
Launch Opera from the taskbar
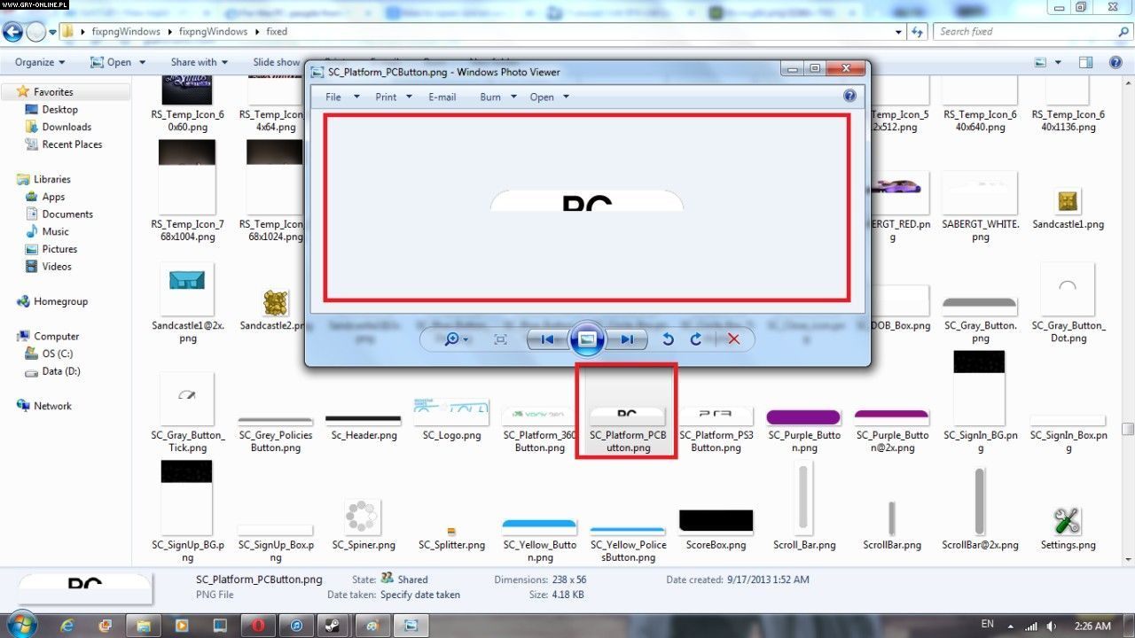(258, 626)
